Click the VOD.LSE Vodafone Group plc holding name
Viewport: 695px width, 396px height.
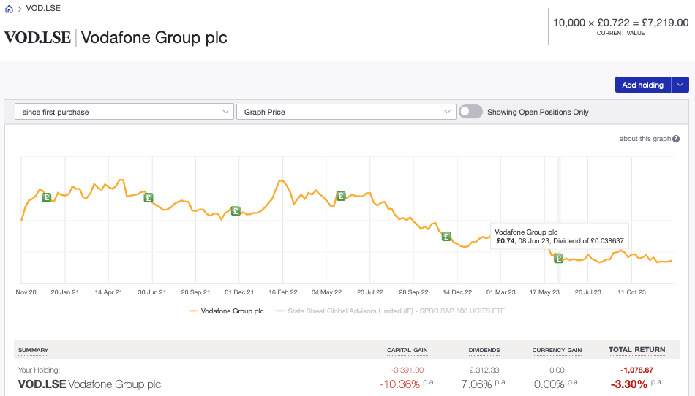click(x=89, y=384)
